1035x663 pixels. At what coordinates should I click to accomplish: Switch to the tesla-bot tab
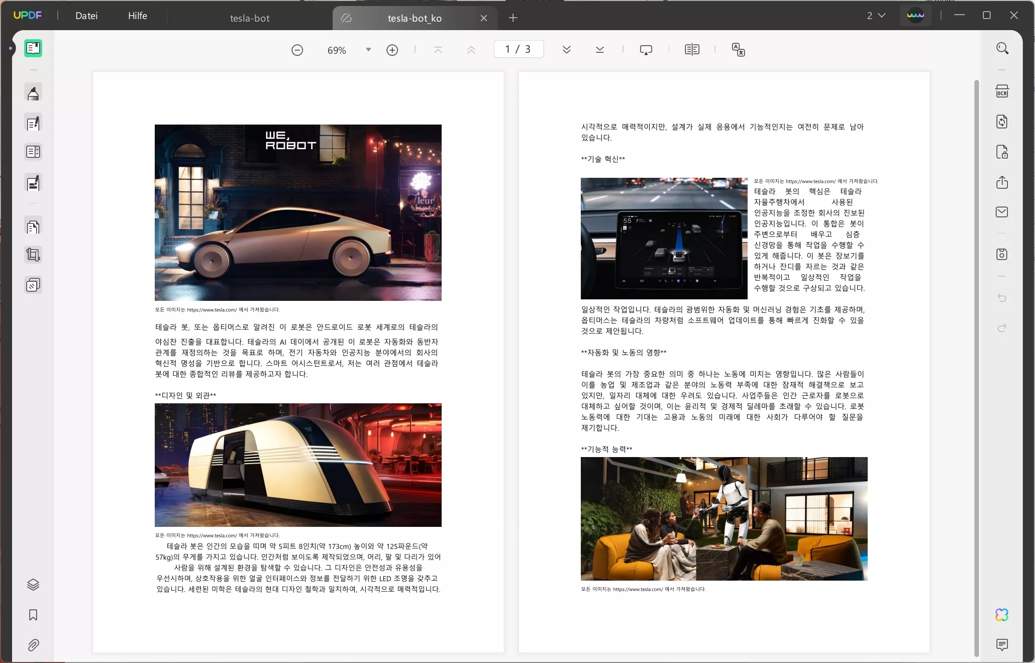coord(250,18)
